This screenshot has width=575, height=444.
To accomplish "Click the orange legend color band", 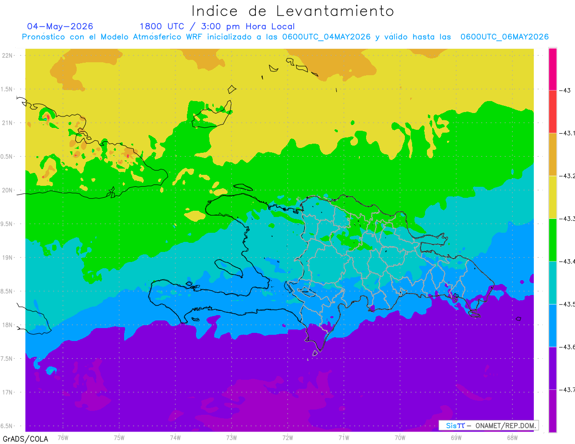I will pyautogui.click(x=552, y=154).
